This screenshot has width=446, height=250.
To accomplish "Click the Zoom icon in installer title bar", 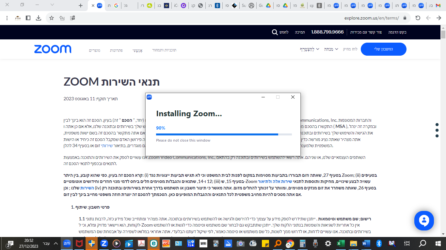I will (149, 97).
